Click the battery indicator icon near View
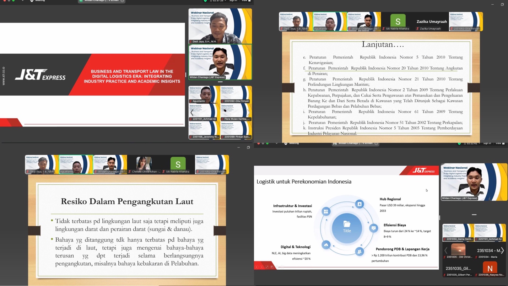Image resolution: width=508 pixels, height=286 pixels. tap(249, 1)
